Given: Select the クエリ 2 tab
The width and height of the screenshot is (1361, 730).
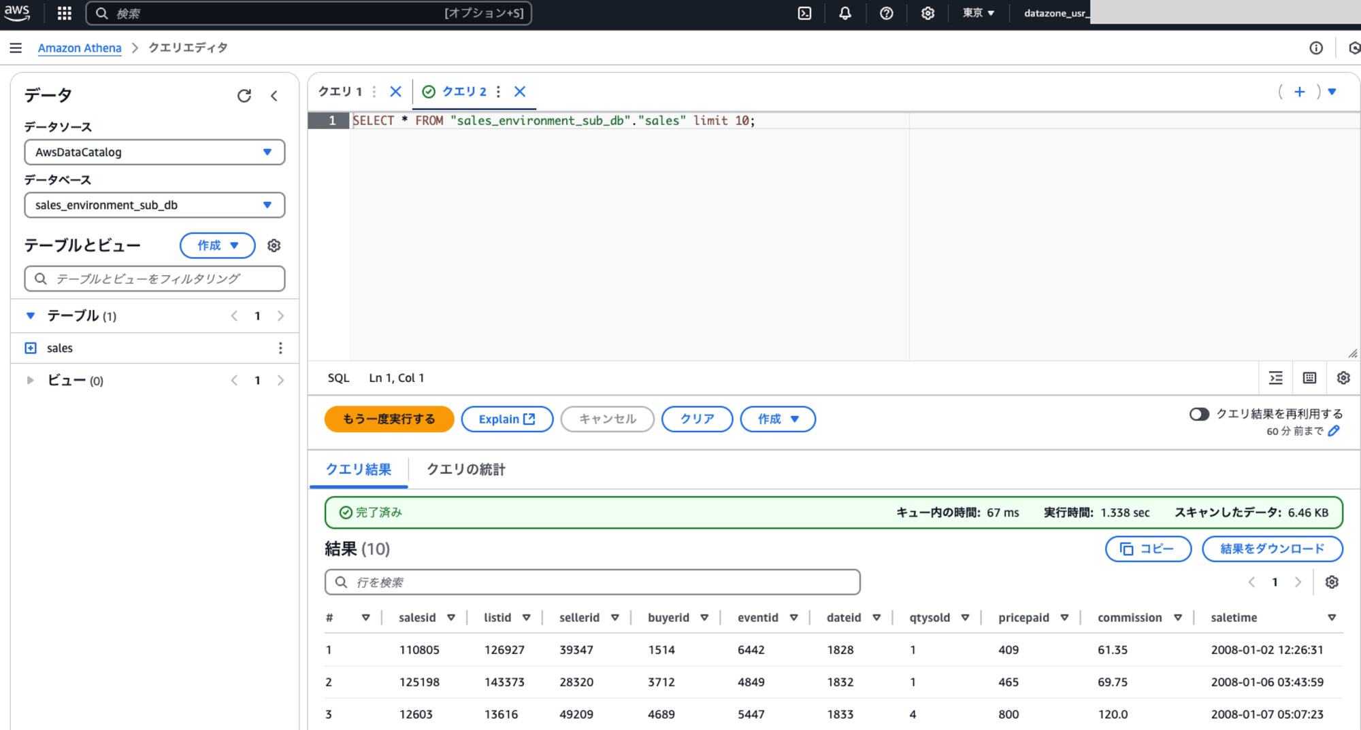Looking at the screenshot, I should (464, 91).
